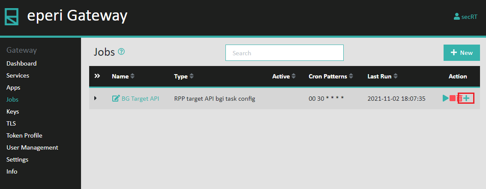The height and width of the screenshot is (189, 486).
Task: Click the Action column header
Action: (458, 76)
